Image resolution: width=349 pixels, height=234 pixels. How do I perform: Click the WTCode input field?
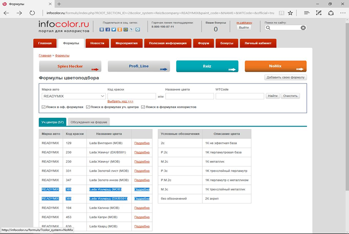(x=240, y=96)
